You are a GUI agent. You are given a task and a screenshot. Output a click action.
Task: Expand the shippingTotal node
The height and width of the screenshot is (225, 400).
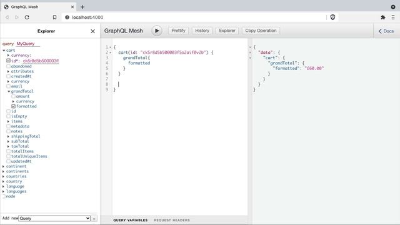tap(8, 136)
